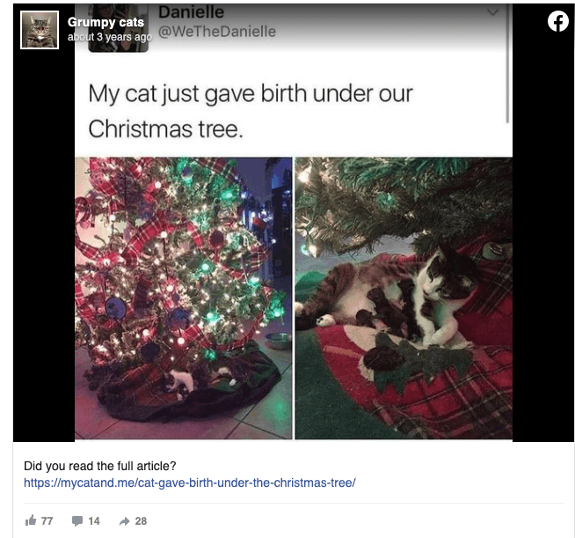Click the Facebook logo icon
This screenshot has width=575, height=538.
[558, 22]
